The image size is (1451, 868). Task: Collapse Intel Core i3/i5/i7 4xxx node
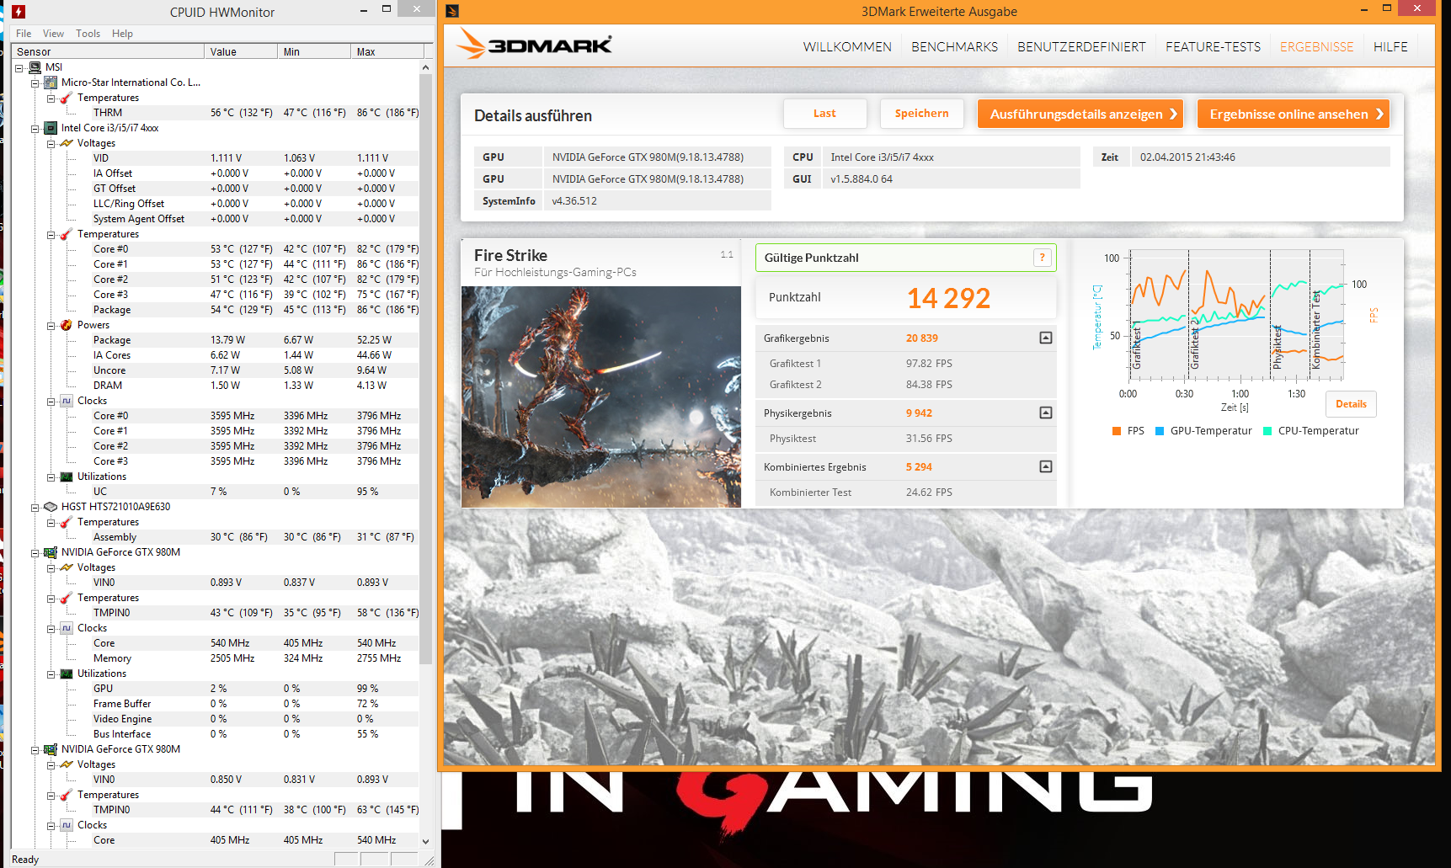(35, 128)
